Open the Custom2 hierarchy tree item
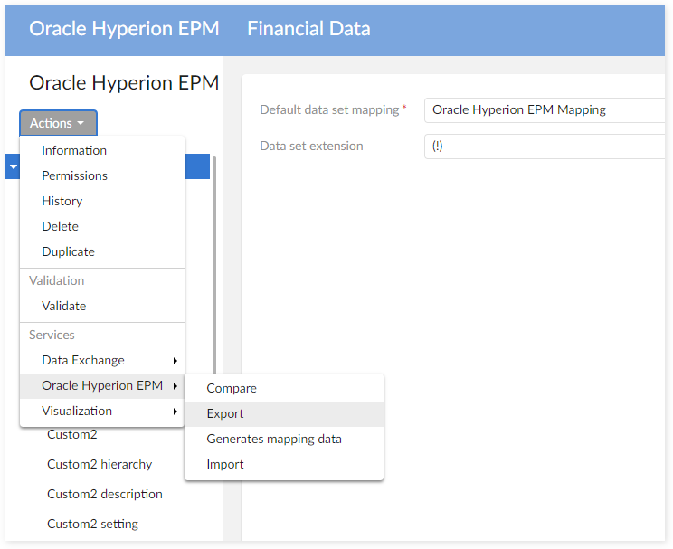The height and width of the screenshot is (549, 673). (100, 464)
